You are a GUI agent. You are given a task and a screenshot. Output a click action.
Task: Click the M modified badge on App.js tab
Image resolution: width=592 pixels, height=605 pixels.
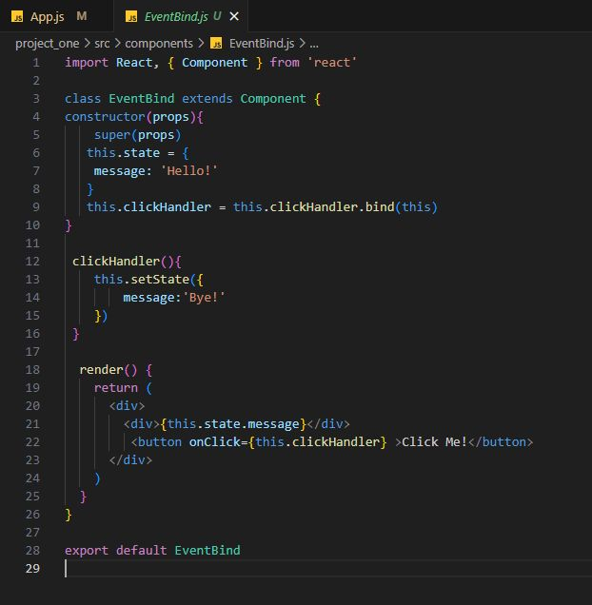coord(82,16)
